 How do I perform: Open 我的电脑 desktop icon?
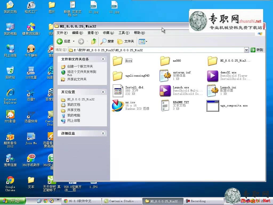click(10, 29)
